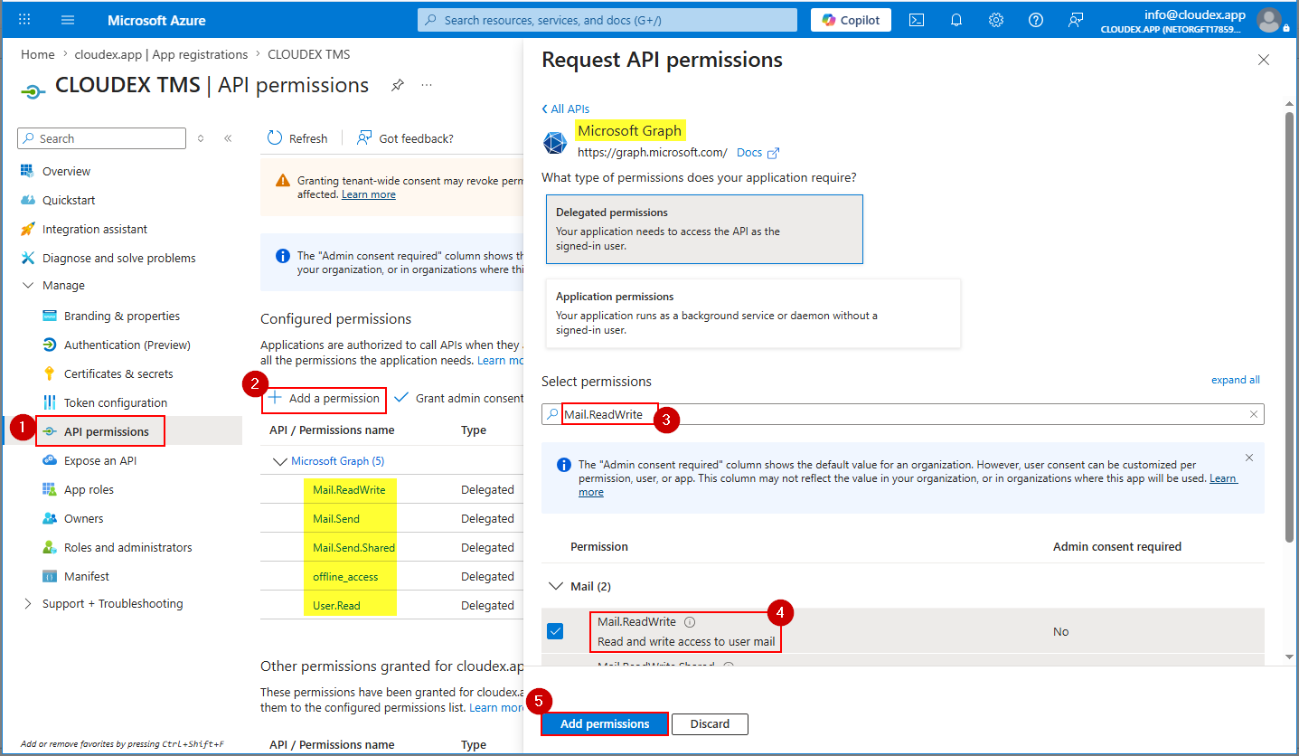Viewport: 1299px width, 756px height.
Task: Expand Support + Troubleshooting section
Action: pos(27,603)
